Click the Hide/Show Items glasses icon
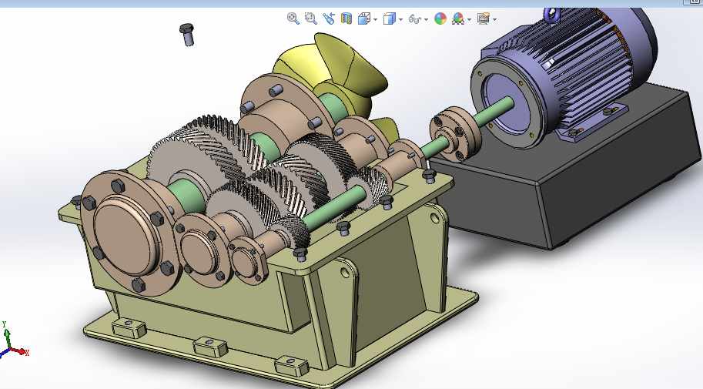This screenshot has width=703, height=389. coord(414,18)
